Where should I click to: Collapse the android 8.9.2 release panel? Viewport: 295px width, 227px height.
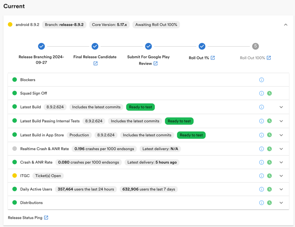286,25
